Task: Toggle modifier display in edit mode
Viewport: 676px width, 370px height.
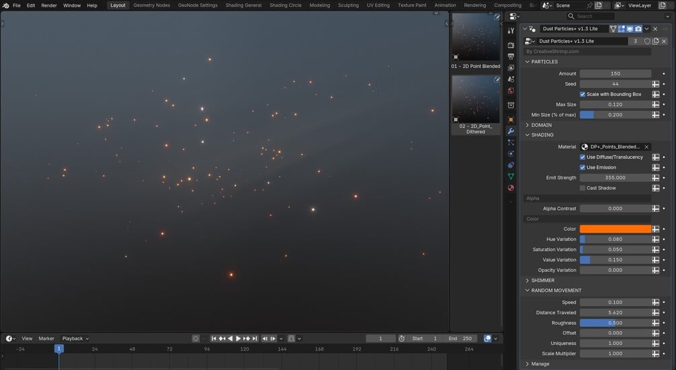Action: (x=622, y=29)
